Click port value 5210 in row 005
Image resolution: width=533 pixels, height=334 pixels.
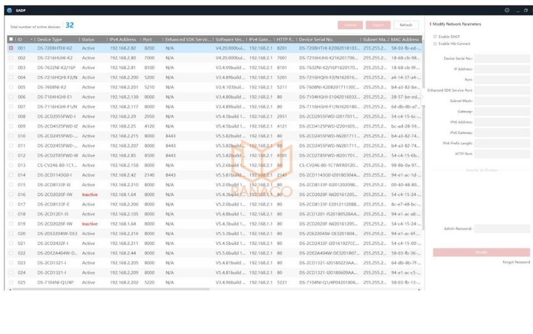coord(149,87)
